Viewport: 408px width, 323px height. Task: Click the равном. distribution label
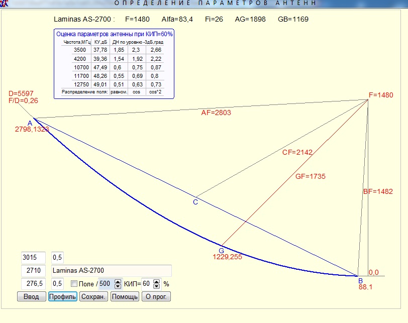[119, 92]
